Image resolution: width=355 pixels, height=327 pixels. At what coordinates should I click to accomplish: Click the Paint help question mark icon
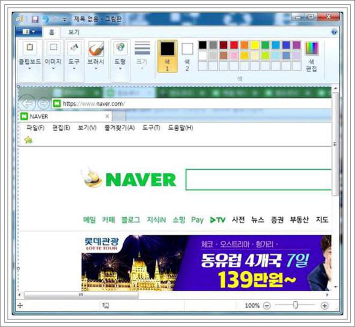point(334,32)
